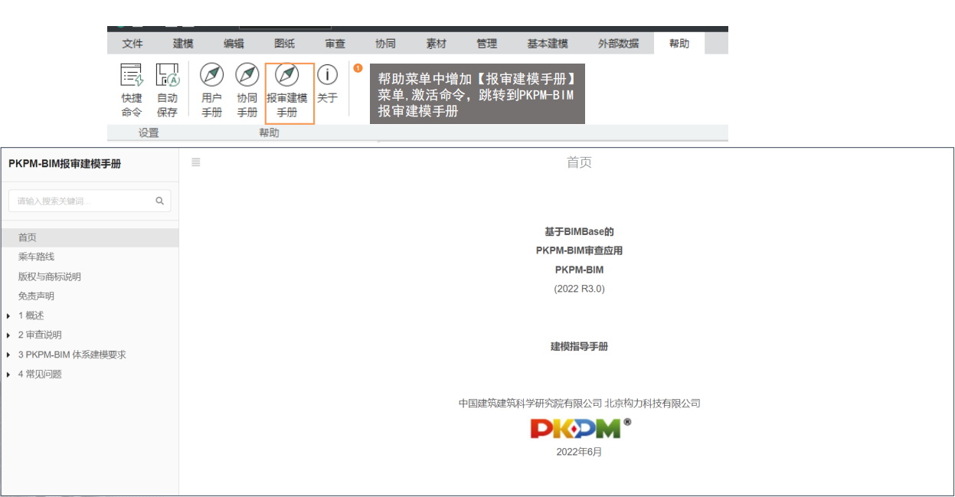This screenshot has width=955, height=497.
Task: Switch to the 审查 ribbon tab
Action: click(x=335, y=44)
